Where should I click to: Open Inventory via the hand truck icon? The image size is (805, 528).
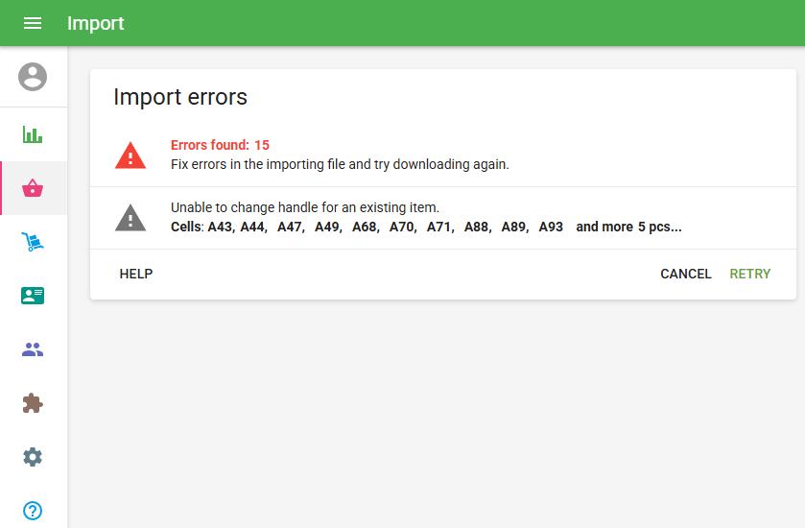click(33, 242)
